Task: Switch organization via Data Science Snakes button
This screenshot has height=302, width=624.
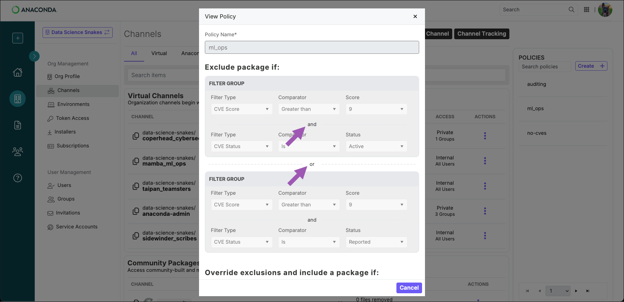Action: point(78,32)
